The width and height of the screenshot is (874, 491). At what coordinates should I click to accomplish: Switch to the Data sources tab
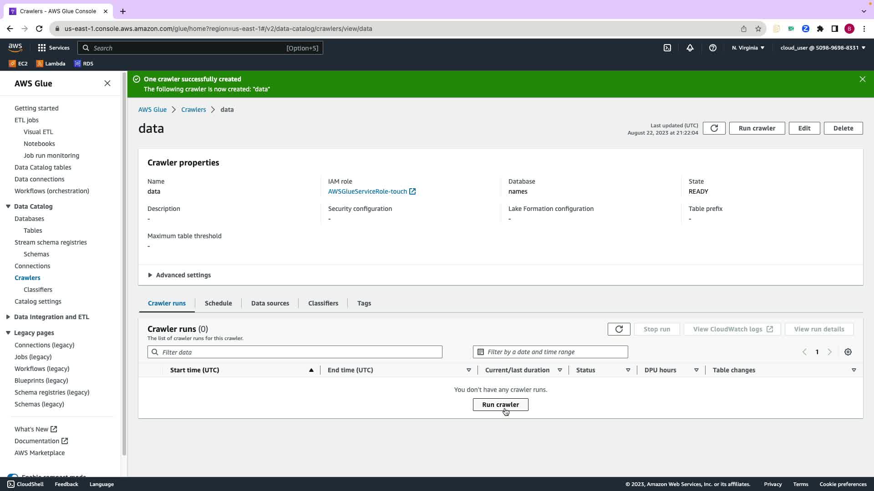pyautogui.click(x=270, y=303)
